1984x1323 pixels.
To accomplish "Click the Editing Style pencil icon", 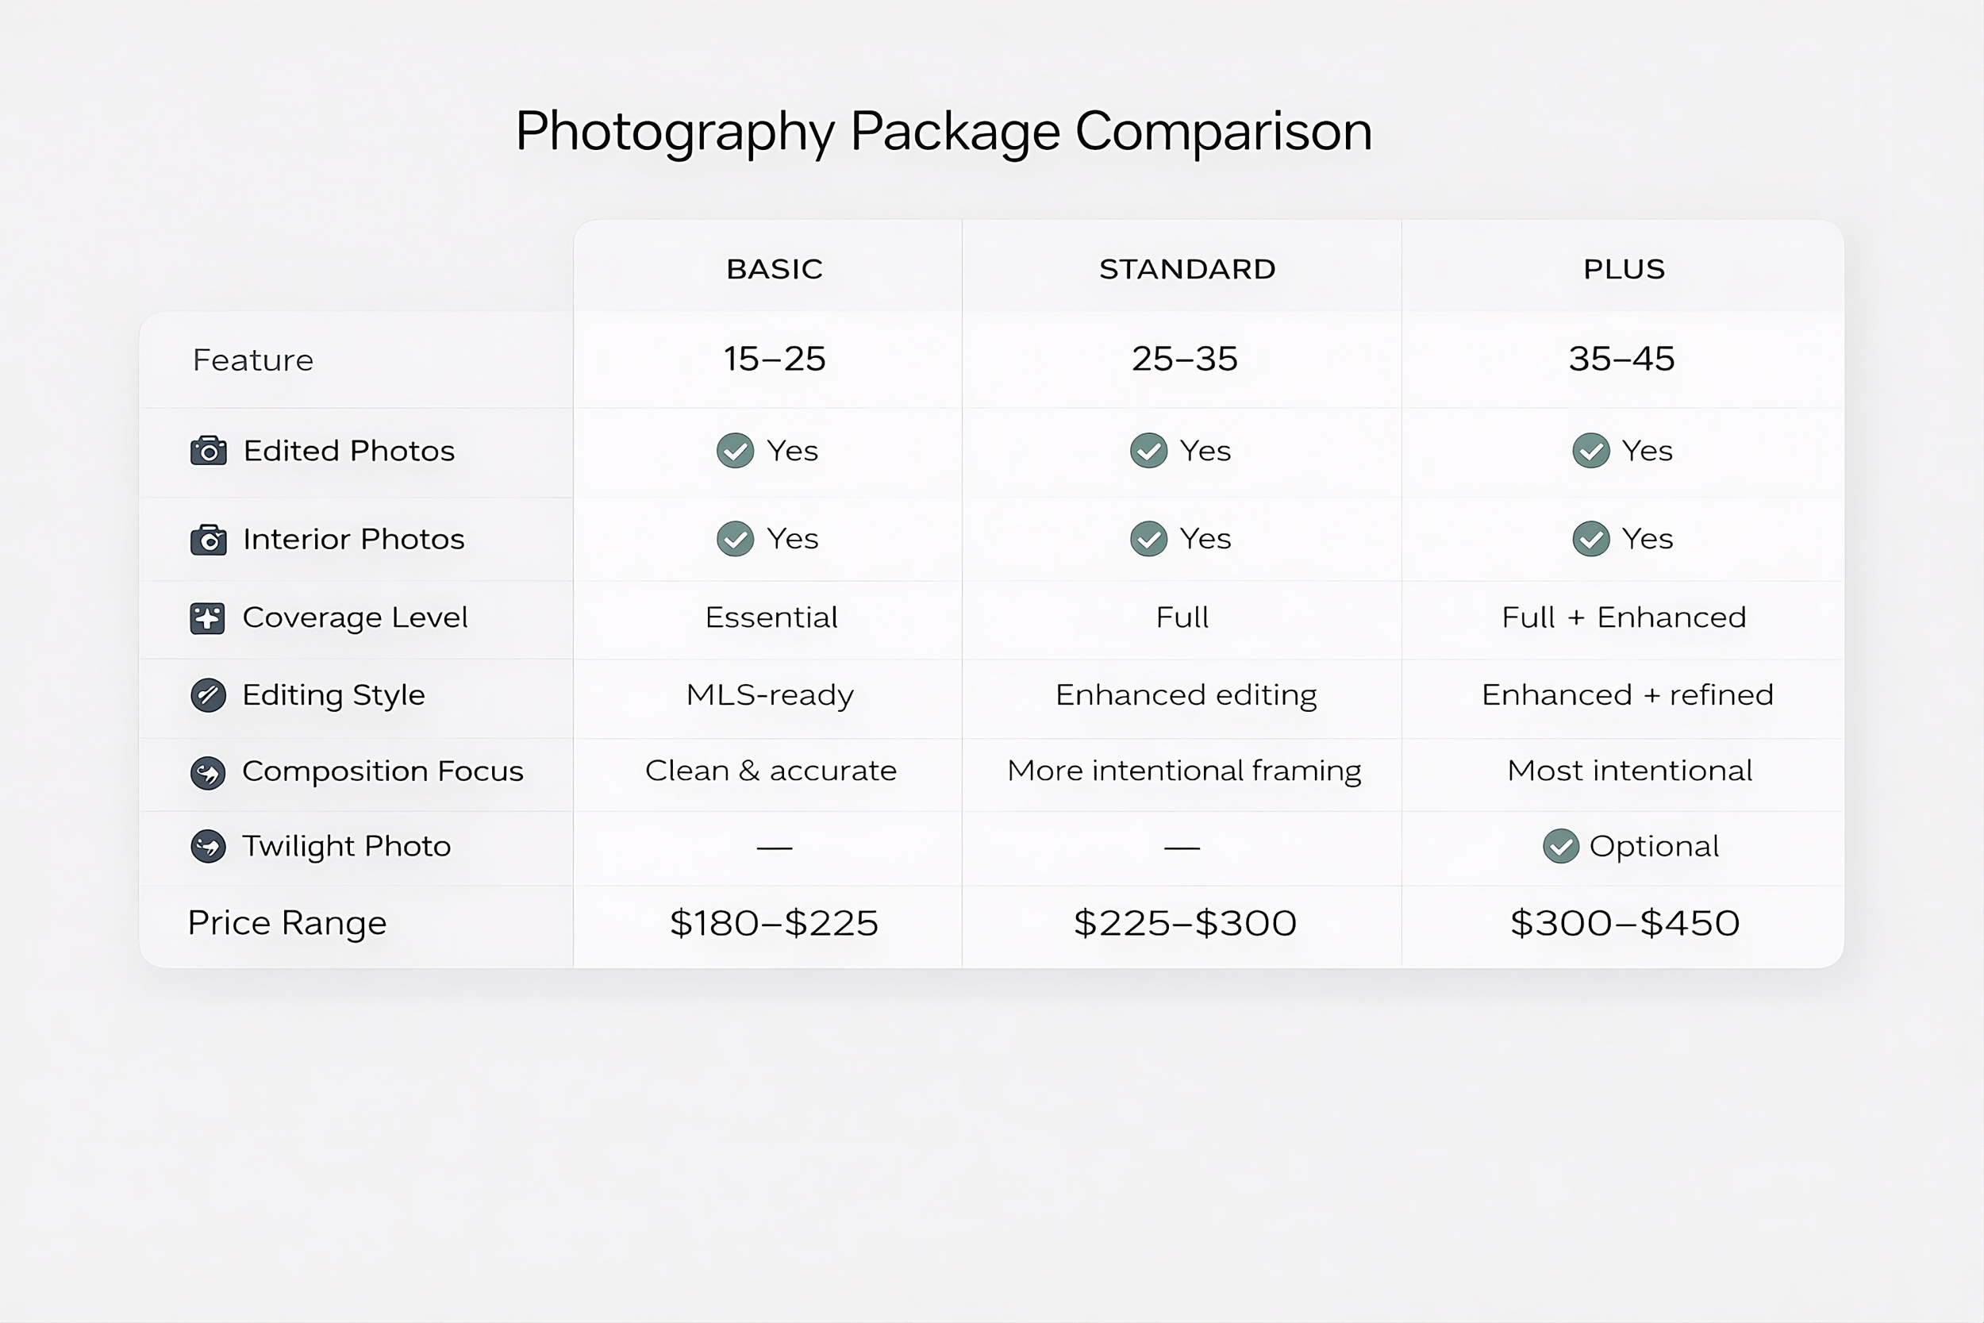I will point(207,695).
